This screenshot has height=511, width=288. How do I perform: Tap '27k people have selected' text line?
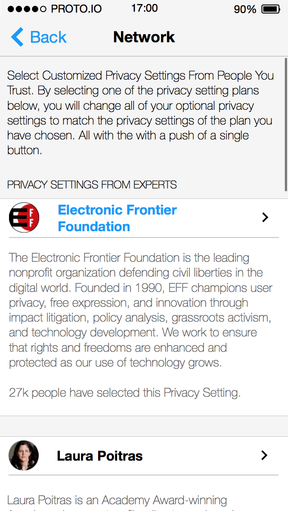tap(125, 393)
